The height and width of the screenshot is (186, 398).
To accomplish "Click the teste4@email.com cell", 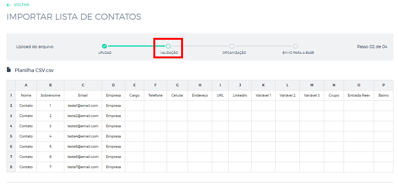I will point(83,136).
